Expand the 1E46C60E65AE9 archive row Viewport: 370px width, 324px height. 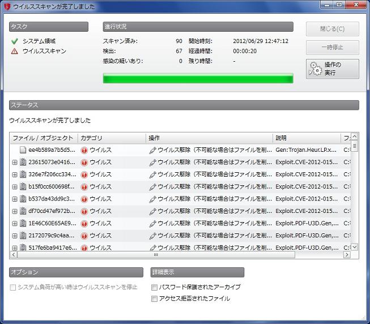point(15,224)
